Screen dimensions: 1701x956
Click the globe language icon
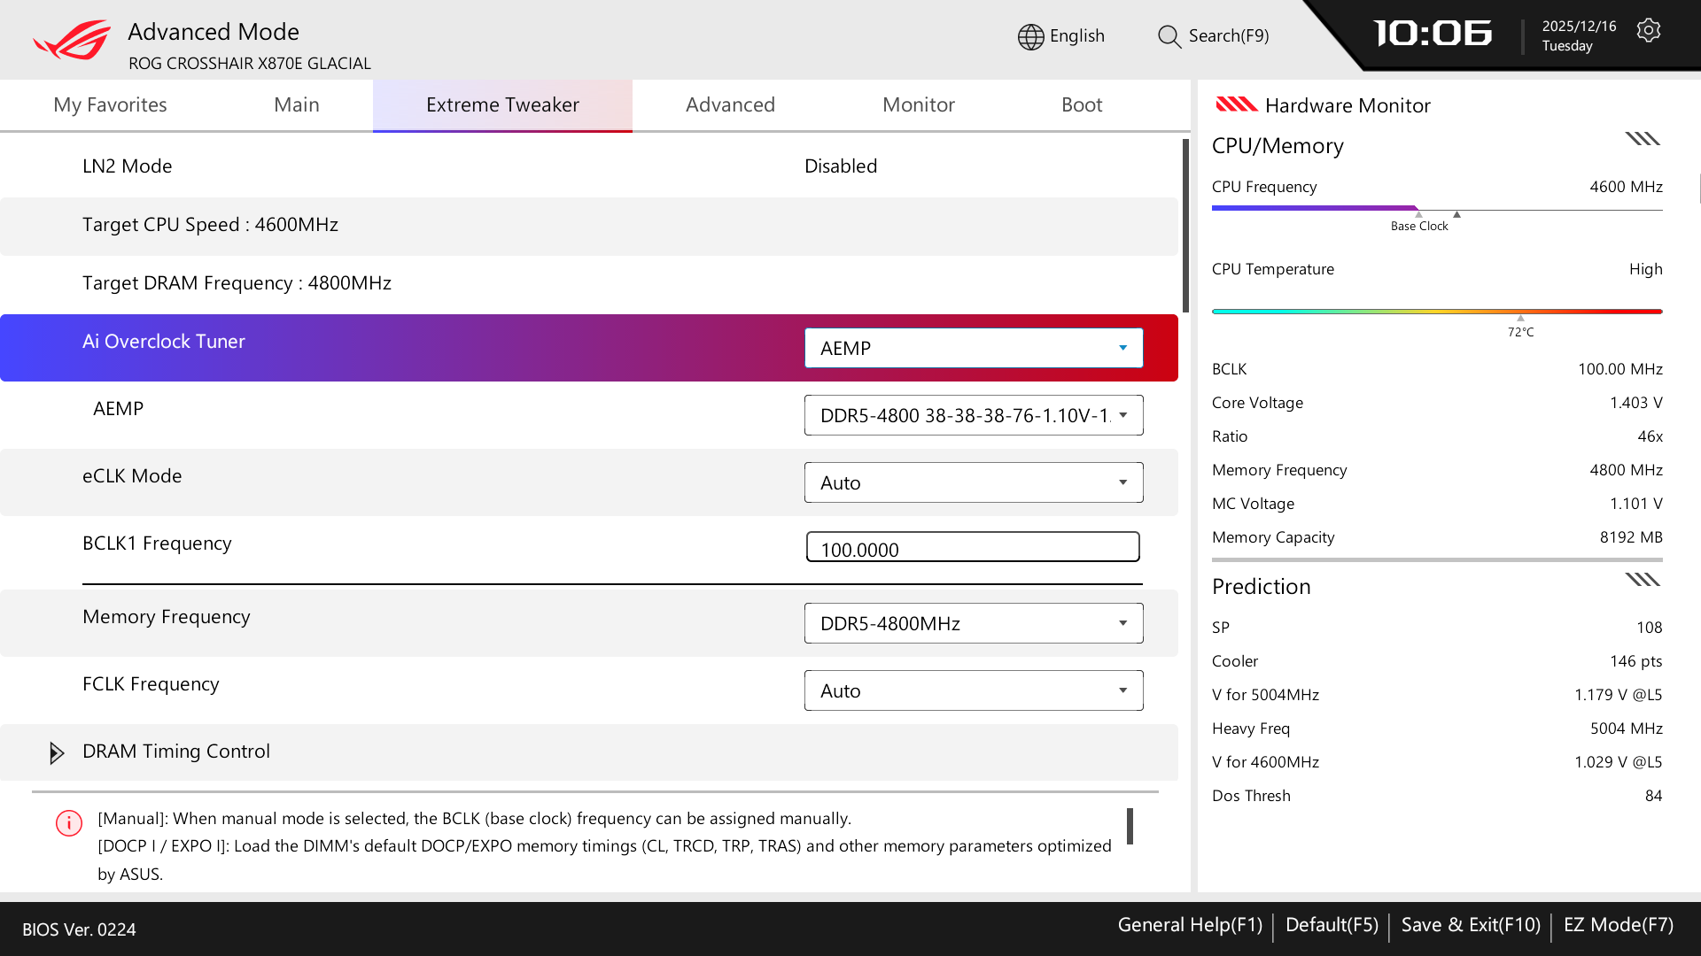click(x=1030, y=36)
